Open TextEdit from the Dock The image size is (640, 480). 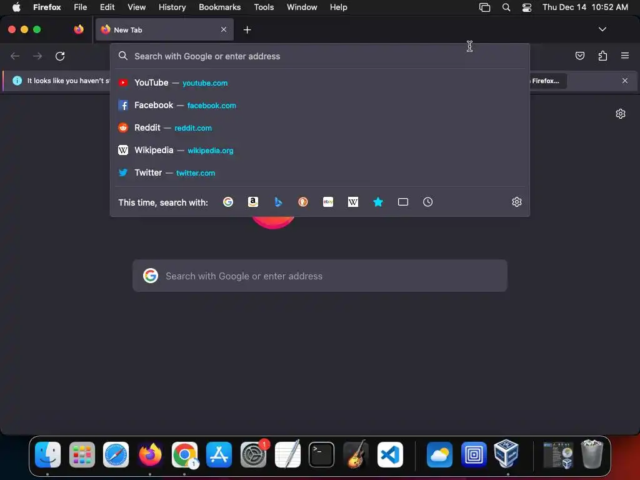(287, 454)
